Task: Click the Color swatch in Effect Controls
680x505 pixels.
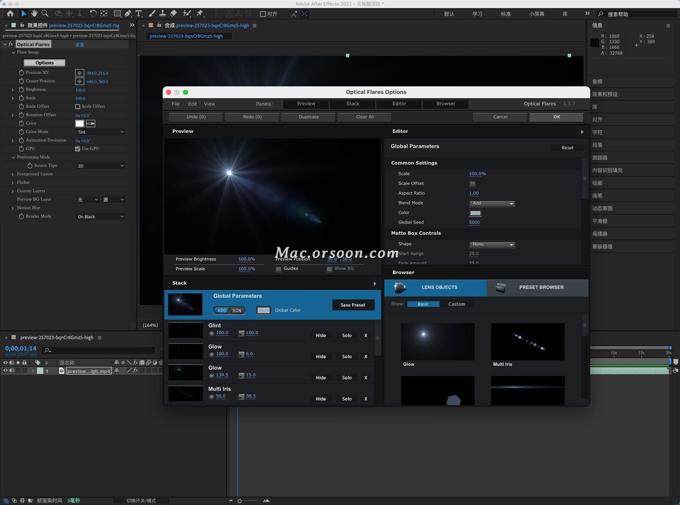Action: click(80, 124)
